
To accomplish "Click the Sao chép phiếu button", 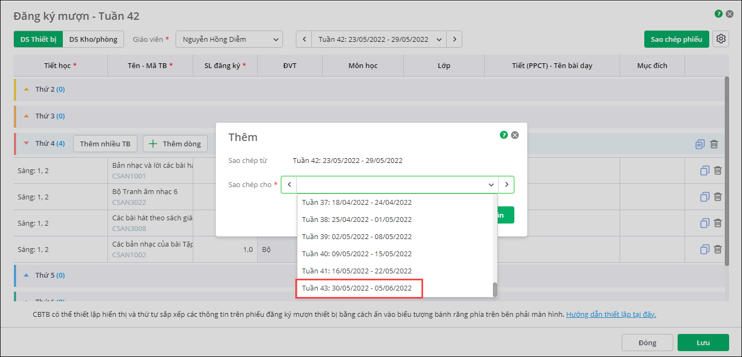I will point(676,39).
